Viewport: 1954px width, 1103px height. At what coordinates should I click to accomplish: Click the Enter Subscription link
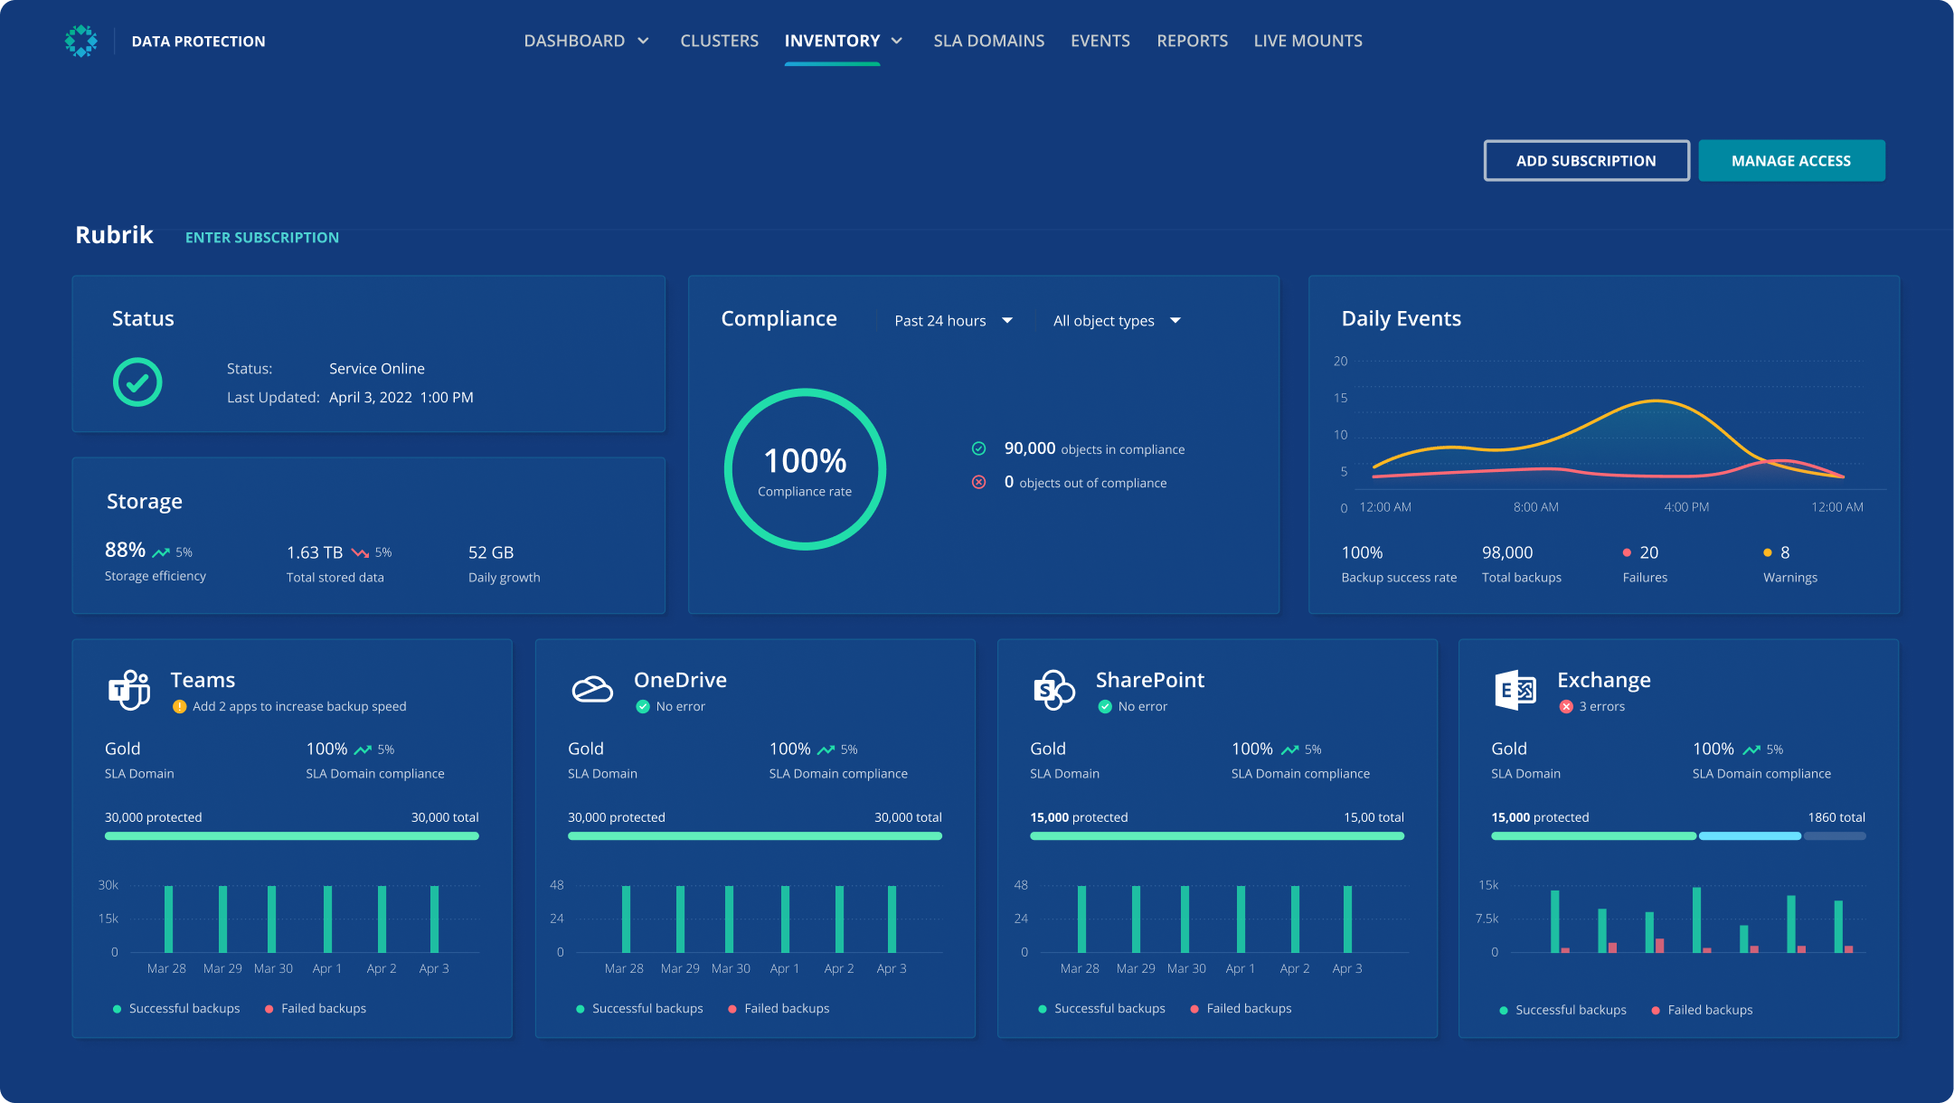pos(262,238)
